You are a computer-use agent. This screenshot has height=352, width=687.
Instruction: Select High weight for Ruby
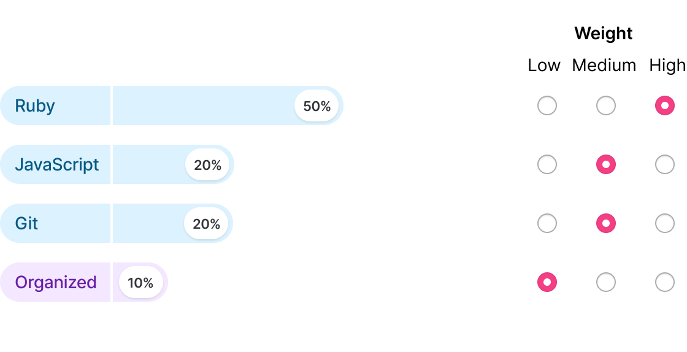click(664, 105)
